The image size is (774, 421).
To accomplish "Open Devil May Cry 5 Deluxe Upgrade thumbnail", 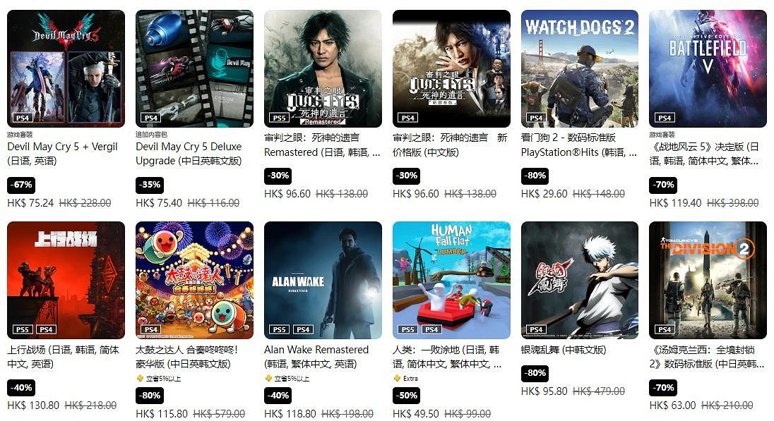I will click(x=194, y=68).
